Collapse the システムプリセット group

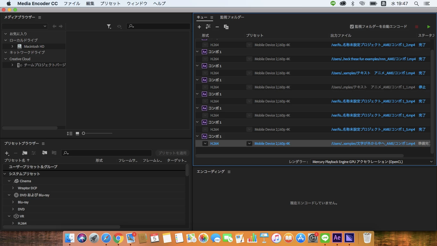[5, 174]
